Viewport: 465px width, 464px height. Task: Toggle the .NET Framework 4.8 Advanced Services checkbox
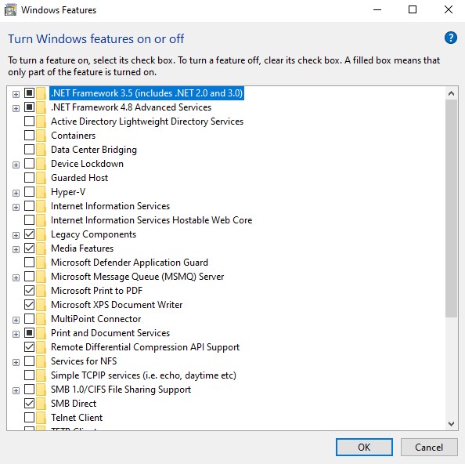click(x=30, y=107)
